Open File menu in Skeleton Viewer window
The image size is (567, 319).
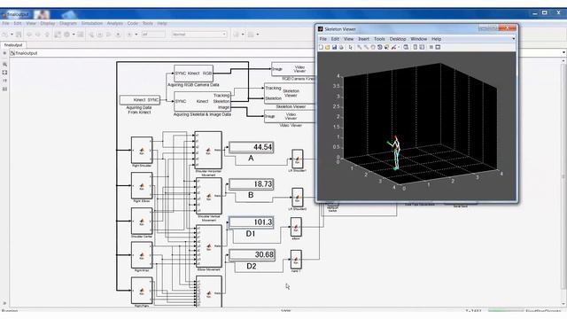coord(322,39)
